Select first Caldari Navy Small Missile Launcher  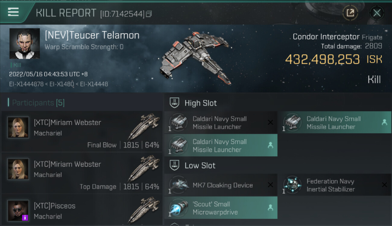tap(179, 123)
